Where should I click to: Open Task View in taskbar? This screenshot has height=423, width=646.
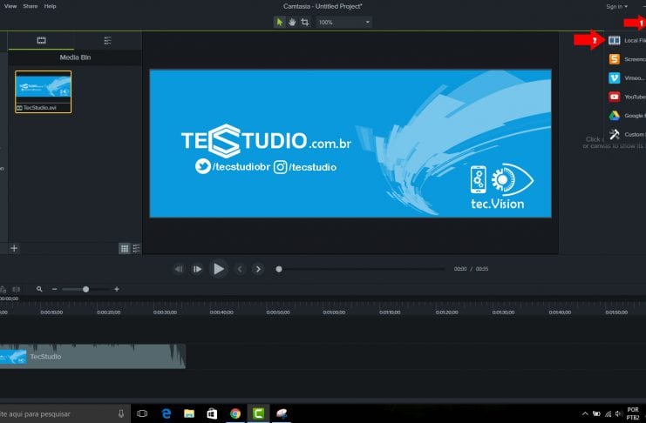coord(142,413)
